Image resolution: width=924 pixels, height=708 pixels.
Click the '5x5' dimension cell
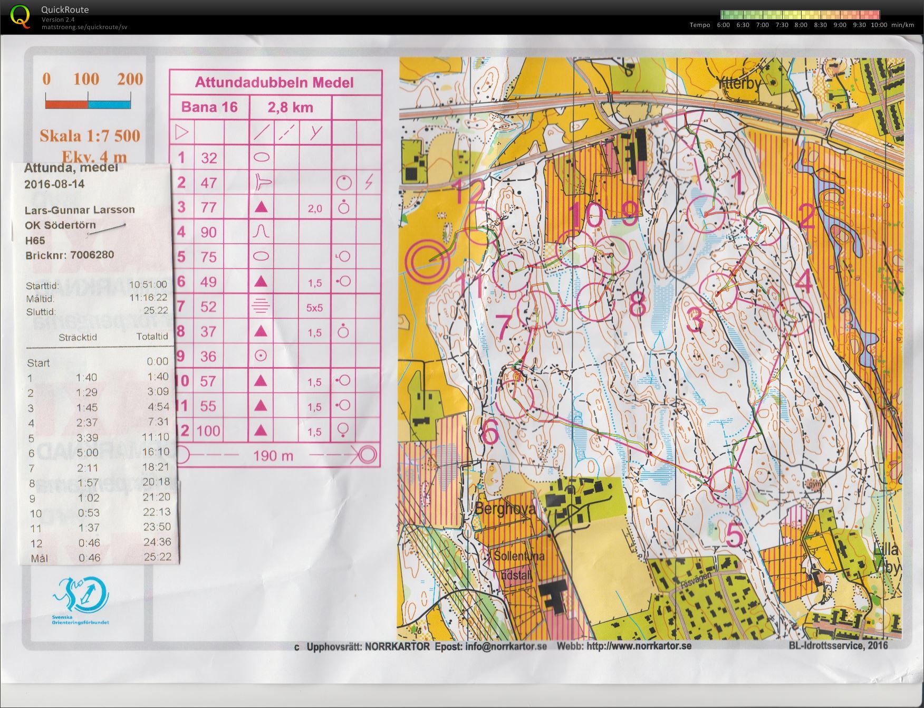[314, 308]
